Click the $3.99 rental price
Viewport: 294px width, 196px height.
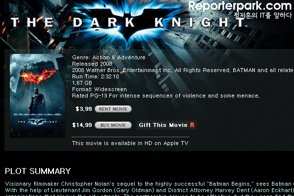point(84,109)
